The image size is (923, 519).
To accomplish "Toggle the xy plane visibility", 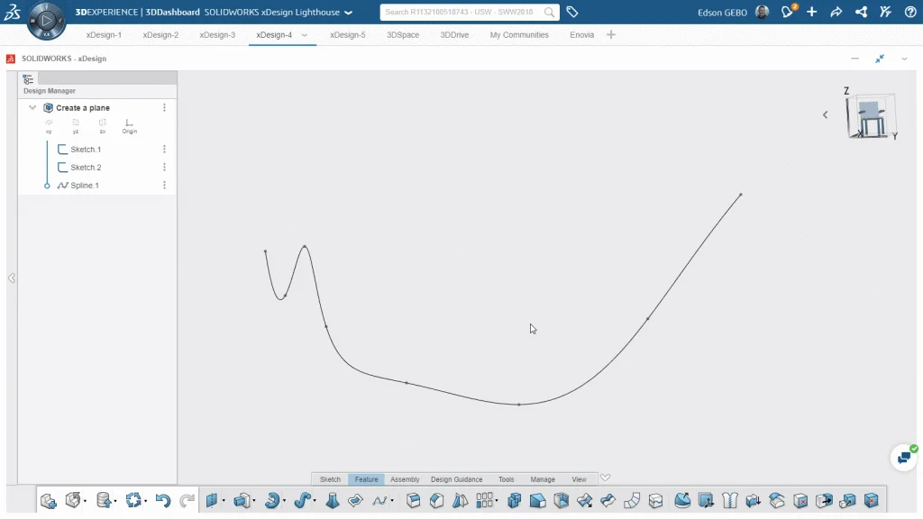I will [x=49, y=126].
